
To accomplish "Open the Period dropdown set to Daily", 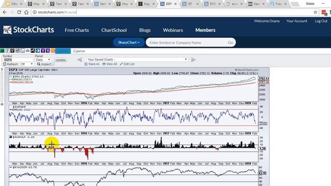I will [43, 60].
